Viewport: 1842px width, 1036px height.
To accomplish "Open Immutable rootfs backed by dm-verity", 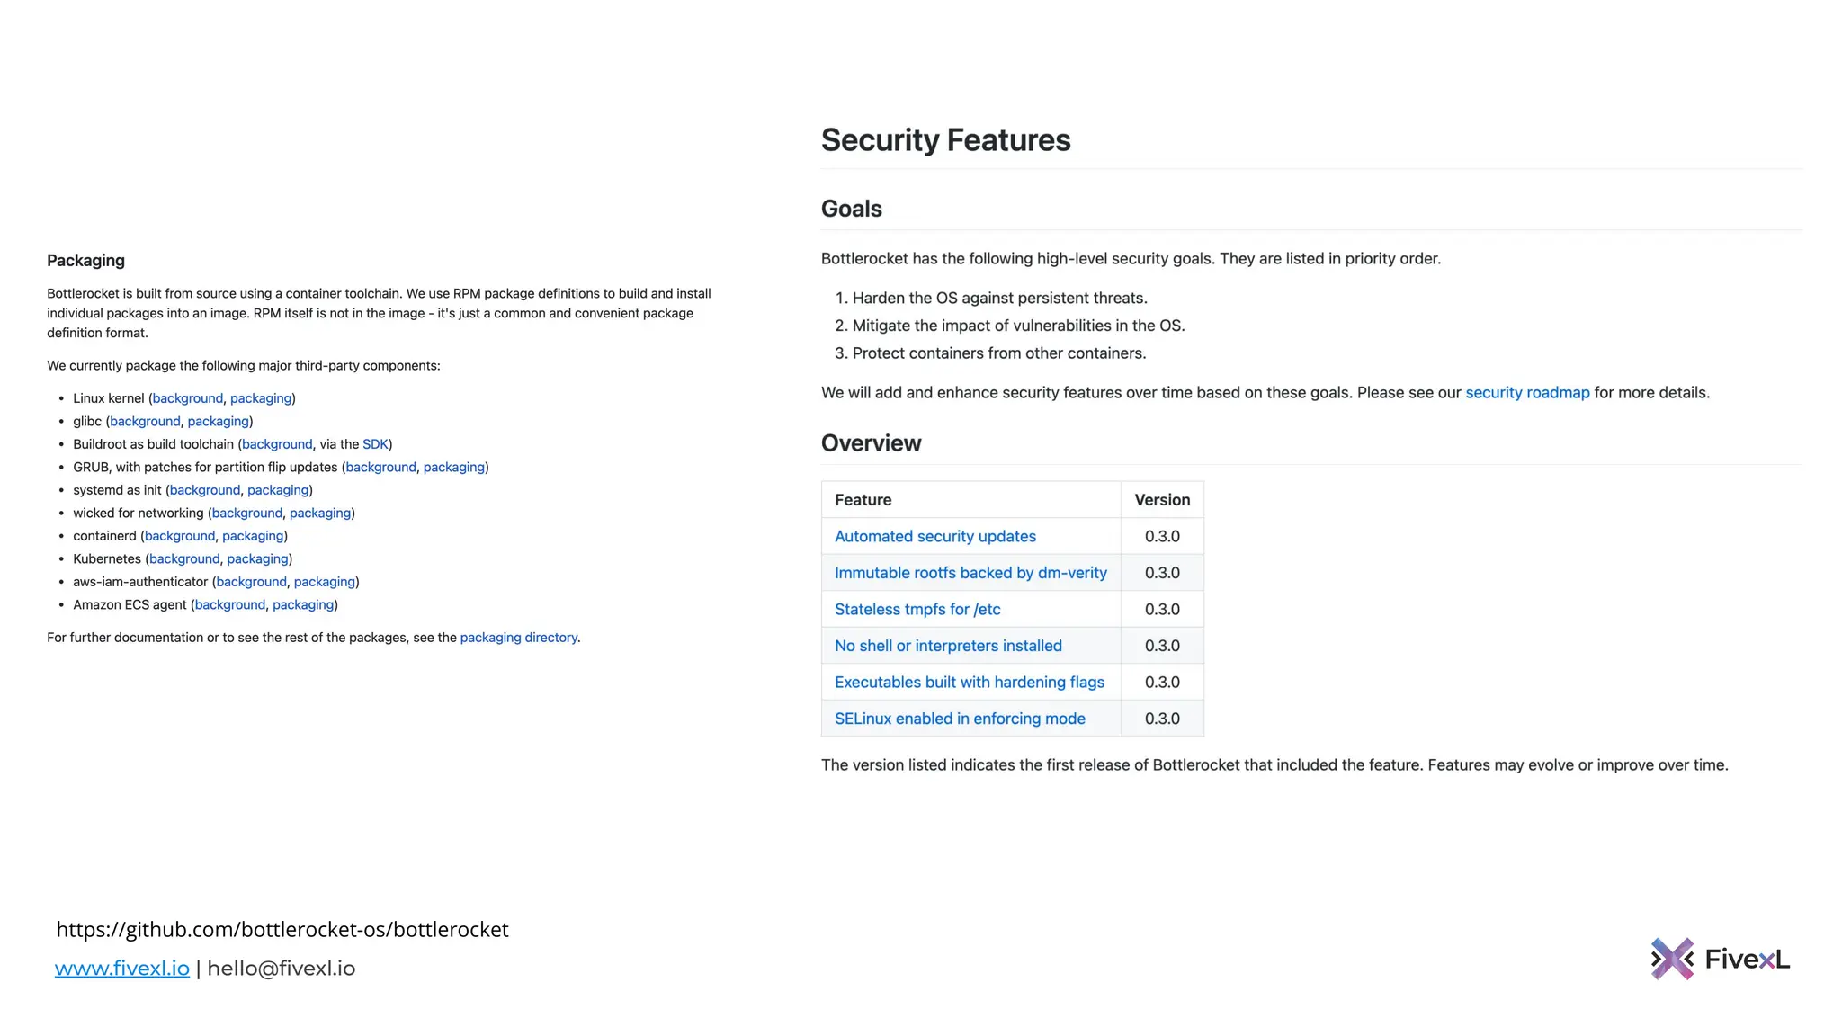I will tap(970, 573).
